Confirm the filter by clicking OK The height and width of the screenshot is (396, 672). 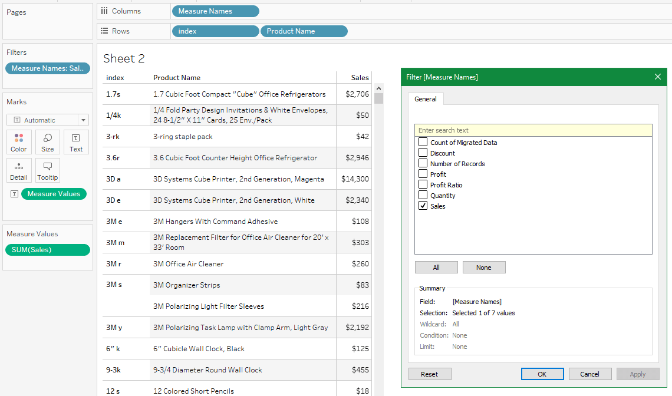542,374
